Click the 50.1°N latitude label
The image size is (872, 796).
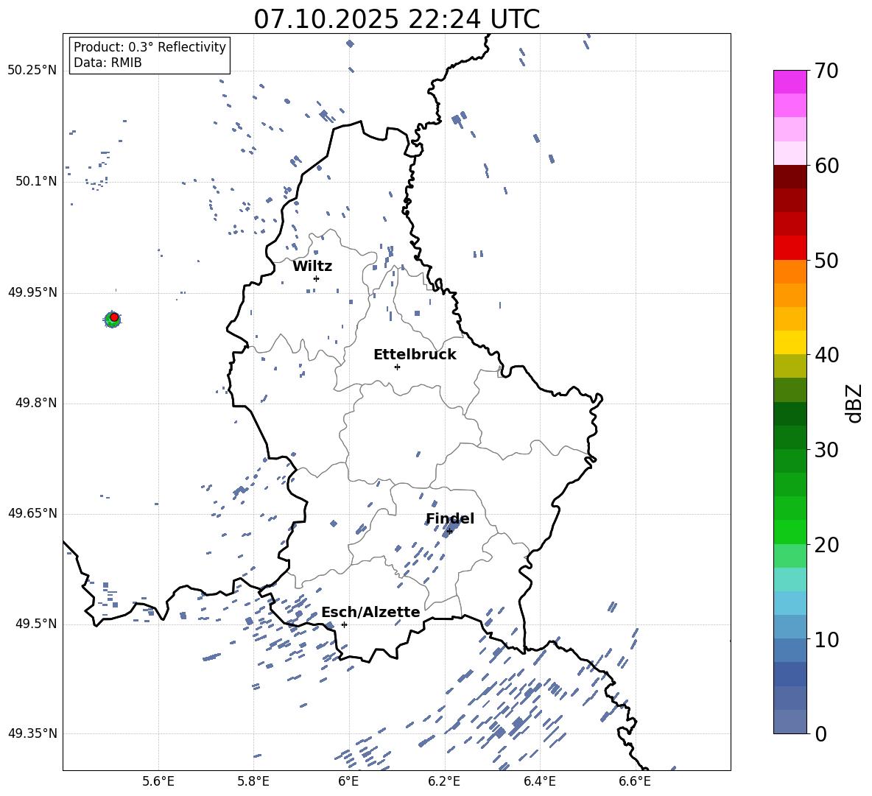(x=35, y=181)
